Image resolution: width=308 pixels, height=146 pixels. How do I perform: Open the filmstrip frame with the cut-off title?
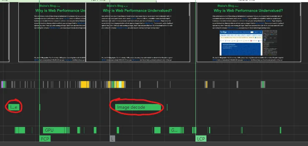pos(52,32)
